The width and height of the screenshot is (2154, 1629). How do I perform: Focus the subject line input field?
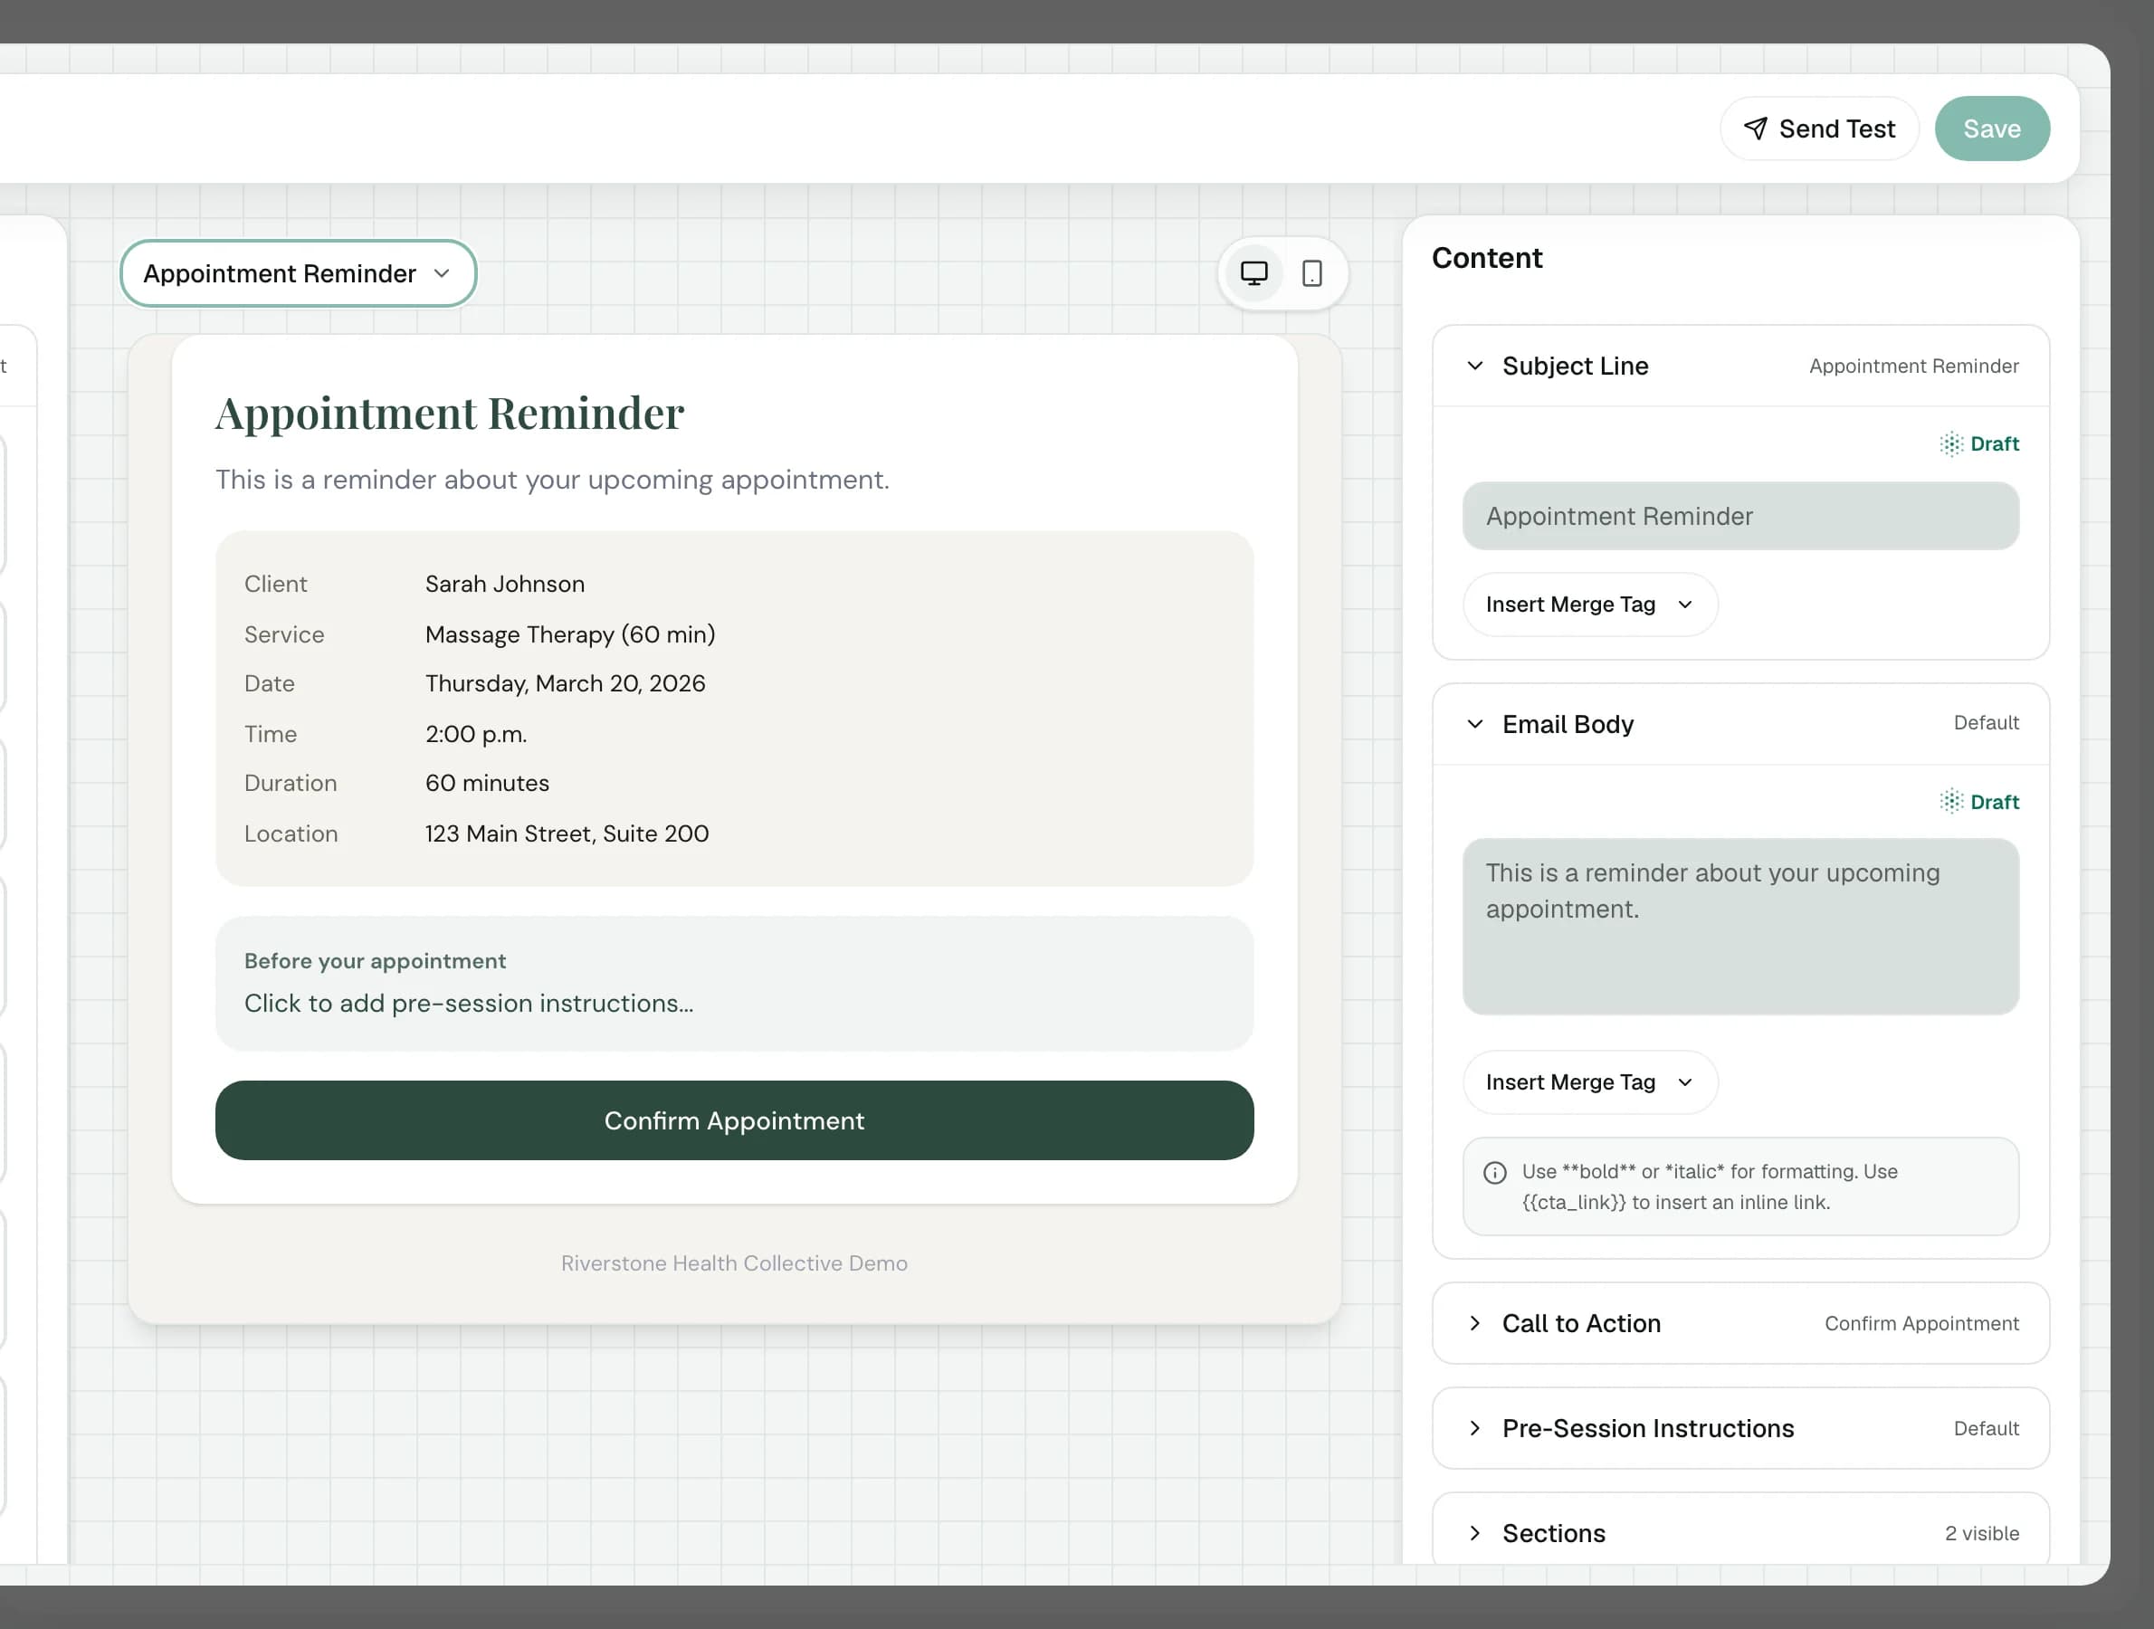1740,516
